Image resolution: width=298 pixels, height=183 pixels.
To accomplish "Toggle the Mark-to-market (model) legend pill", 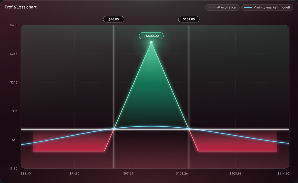I will click(267, 7).
